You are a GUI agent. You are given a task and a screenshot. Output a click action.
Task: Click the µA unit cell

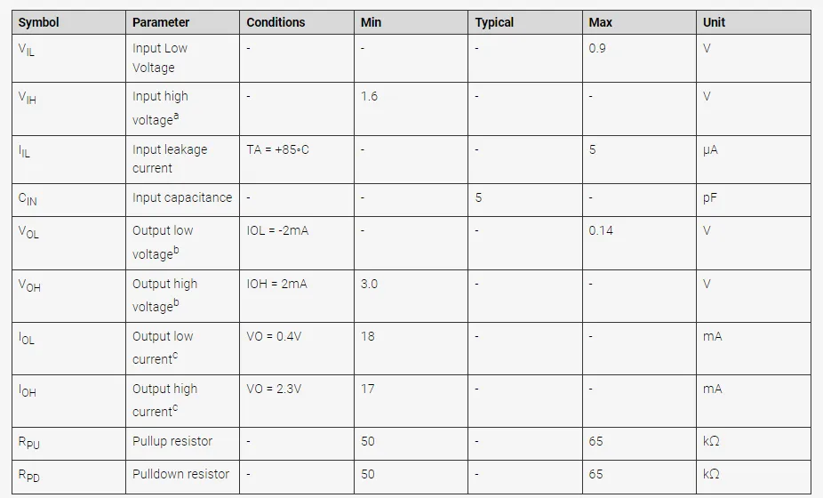[x=710, y=149]
